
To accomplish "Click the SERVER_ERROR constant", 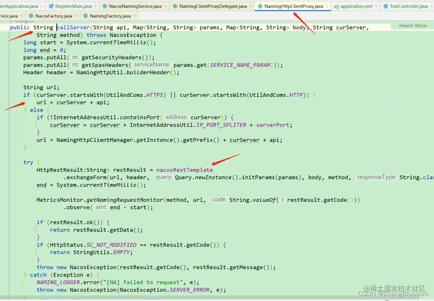I will tap(189, 290).
